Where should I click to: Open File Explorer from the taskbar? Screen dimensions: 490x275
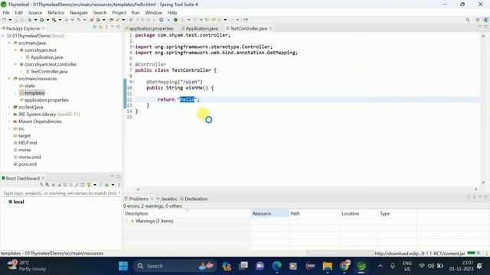(328, 266)
